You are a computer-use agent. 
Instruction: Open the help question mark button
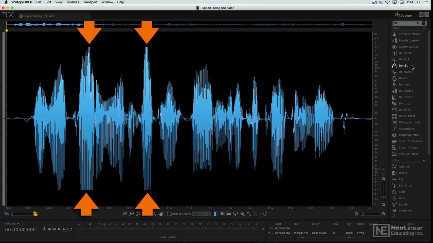[x=427, y=15]
